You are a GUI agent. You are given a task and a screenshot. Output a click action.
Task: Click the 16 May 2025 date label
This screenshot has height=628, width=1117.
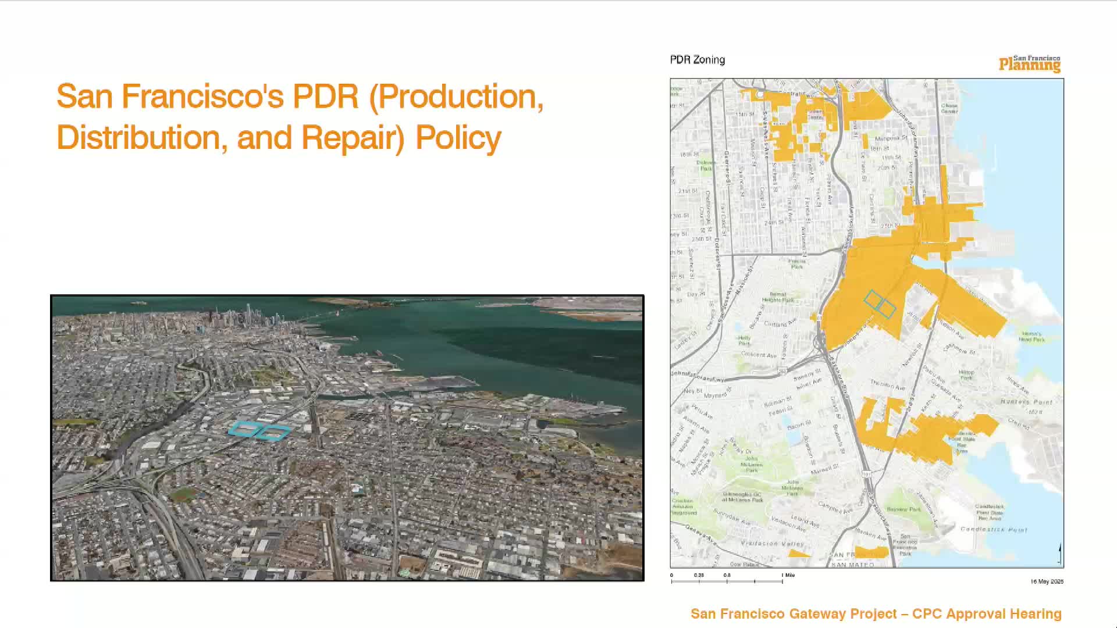tap(1047, 581)
